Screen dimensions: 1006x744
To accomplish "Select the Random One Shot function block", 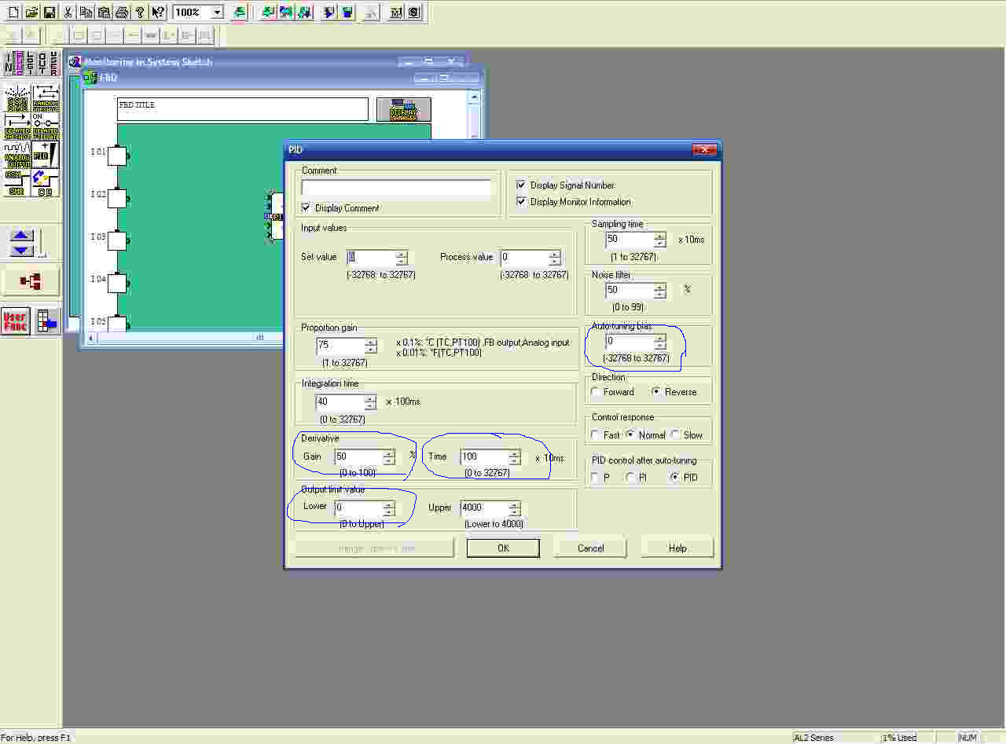I will pos(46,98).
